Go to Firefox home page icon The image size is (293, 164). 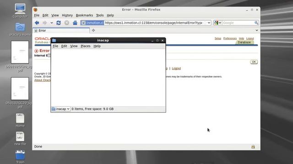click(75, 23)
